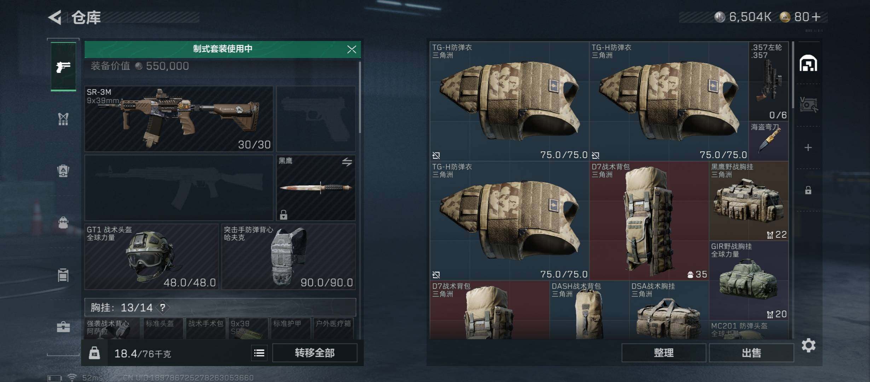870x382 pixels.
Task: Open the toolbox category at sidebar bottom
Action: [63, 327]
